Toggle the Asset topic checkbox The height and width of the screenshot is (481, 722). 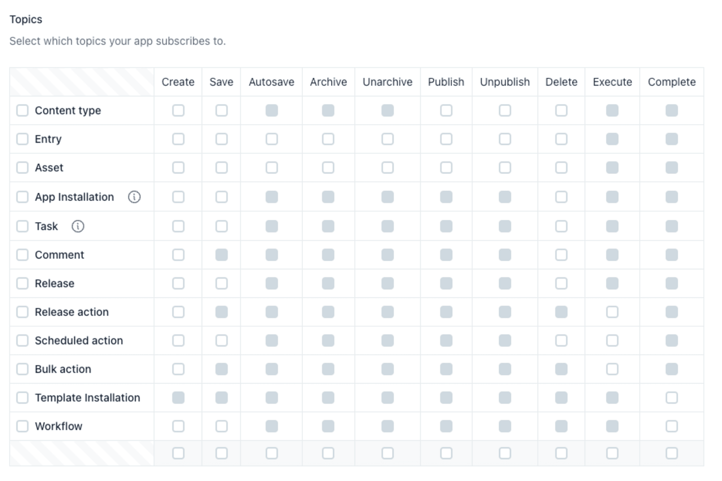click(x=22, y=167)
